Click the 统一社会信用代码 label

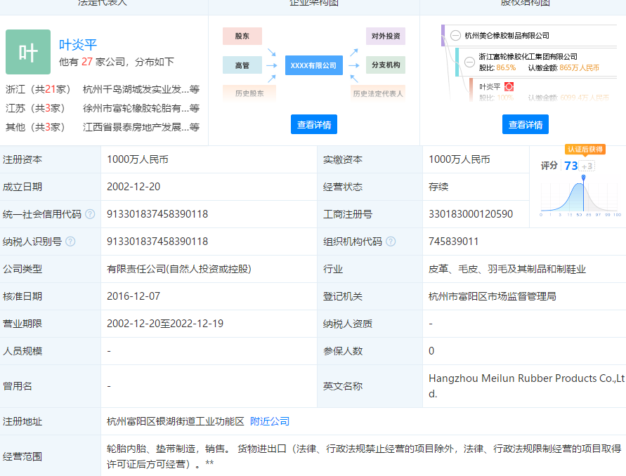[42, 214]
